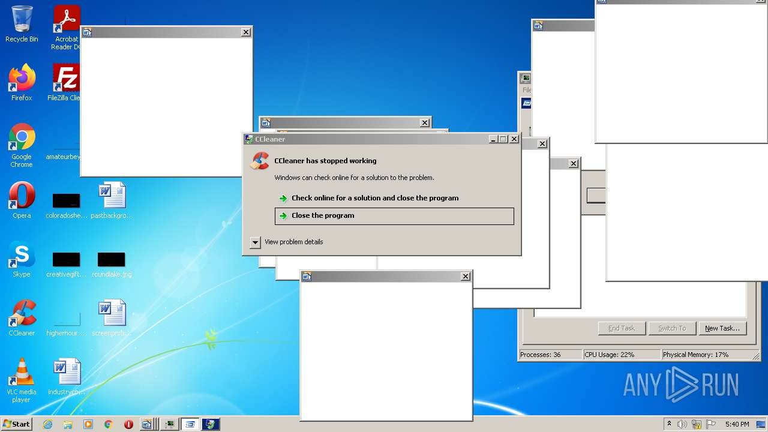
Task: Select the creativegift... desktop file
Action: (66, 264)
